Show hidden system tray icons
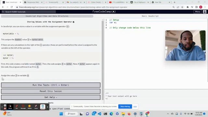 tap(168, 114)
